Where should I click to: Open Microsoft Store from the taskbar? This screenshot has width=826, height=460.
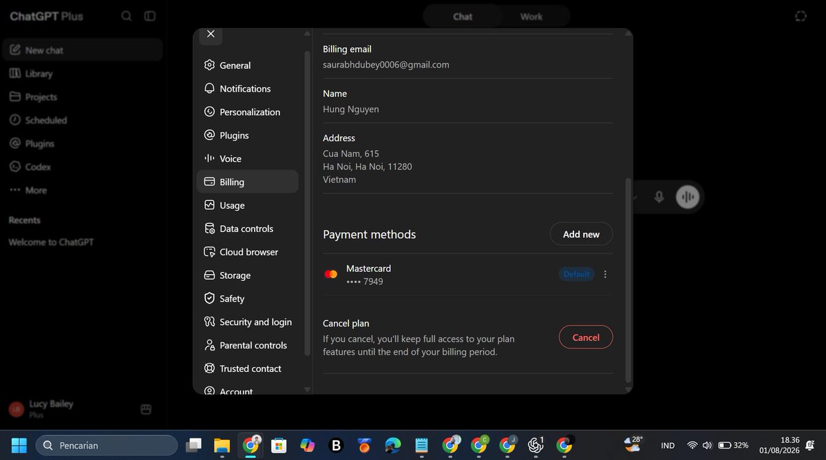(278, 446)
